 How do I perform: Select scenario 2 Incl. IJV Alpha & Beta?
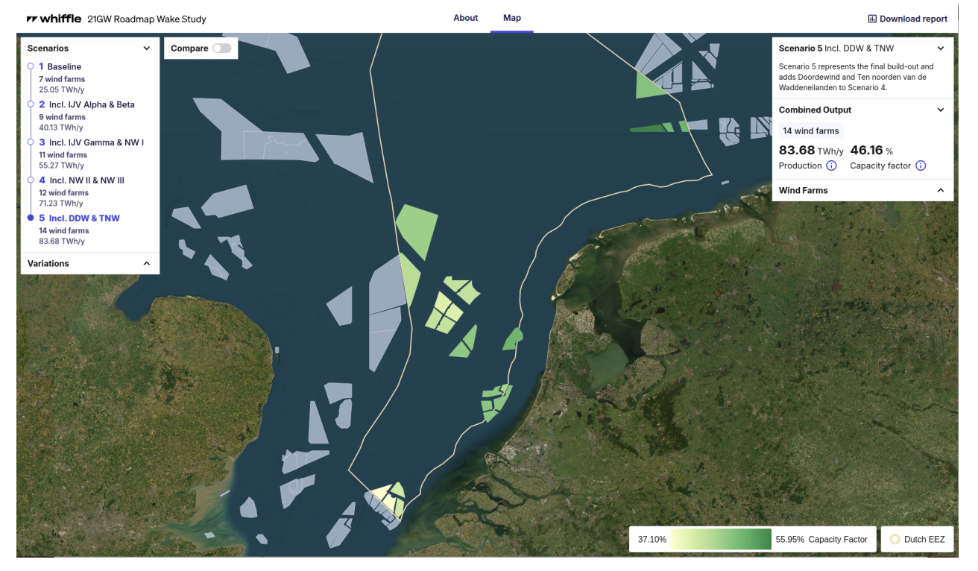click(91, 104)
